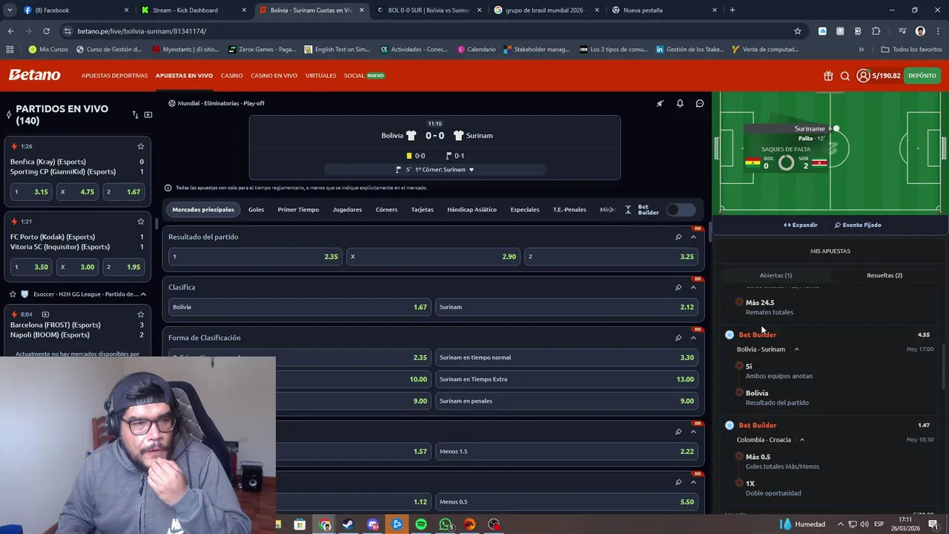Screen dimensions: 949x534
Task: Open the Casino menu item
Action: (231, 76)
